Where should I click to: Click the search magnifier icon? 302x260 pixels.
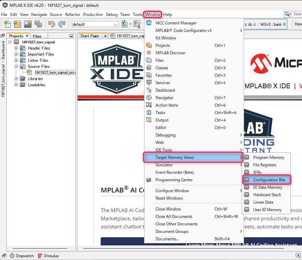point(288,14)
